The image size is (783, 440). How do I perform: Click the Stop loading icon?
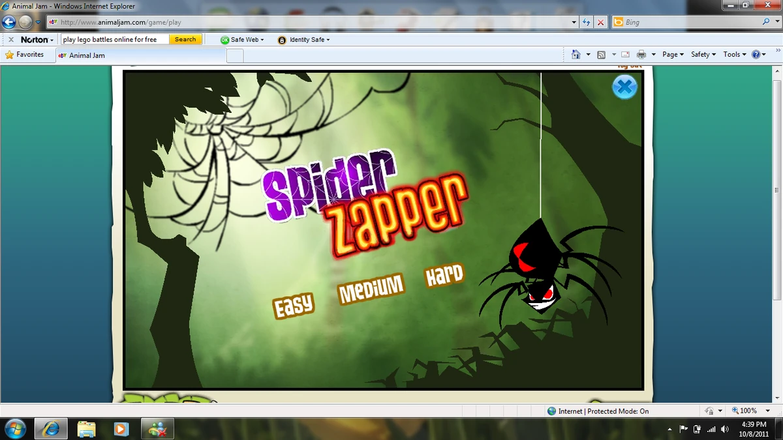[600, 22]
